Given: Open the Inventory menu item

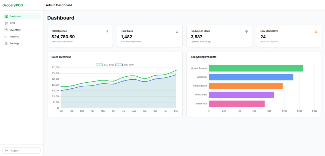Looking at the screenshot, I should coord(15,30).
